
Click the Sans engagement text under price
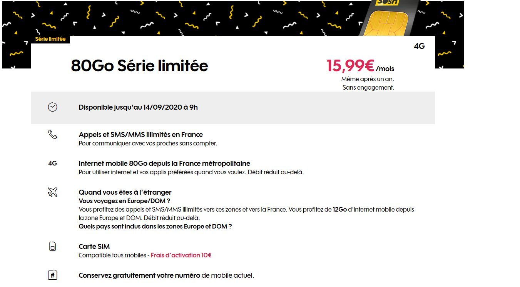(368, 87)
